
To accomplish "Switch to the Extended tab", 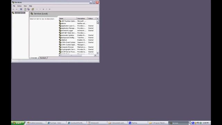I will pos(34,58).
